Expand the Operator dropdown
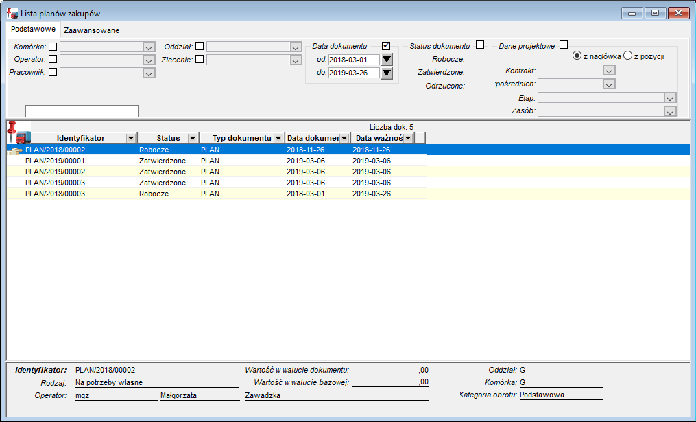 pyautogui.click(x=149, y=60)
